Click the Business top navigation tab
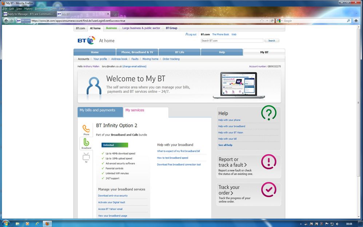The width and height of the screenshot is (363, 227). pyautogui.click(x=111, y=28)
